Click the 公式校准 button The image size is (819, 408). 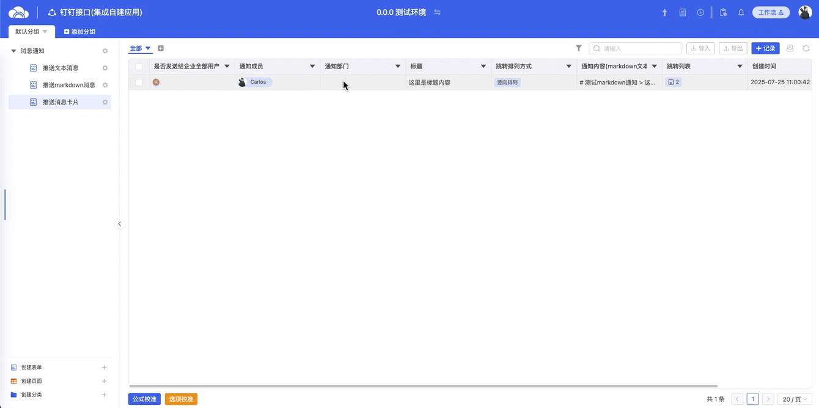pos(144,399)
